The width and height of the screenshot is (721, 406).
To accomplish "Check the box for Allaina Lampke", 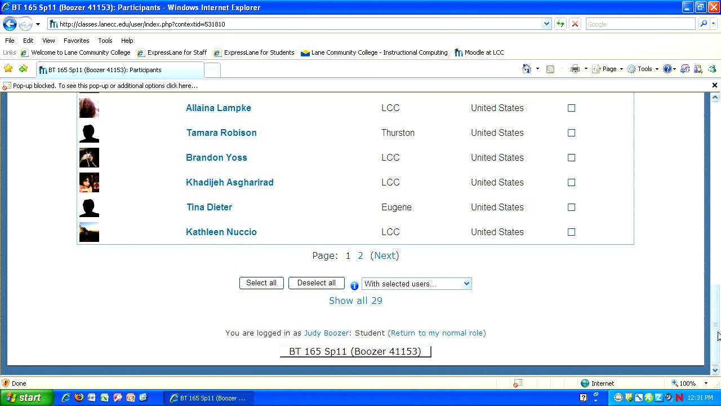I will pos(571,108).
